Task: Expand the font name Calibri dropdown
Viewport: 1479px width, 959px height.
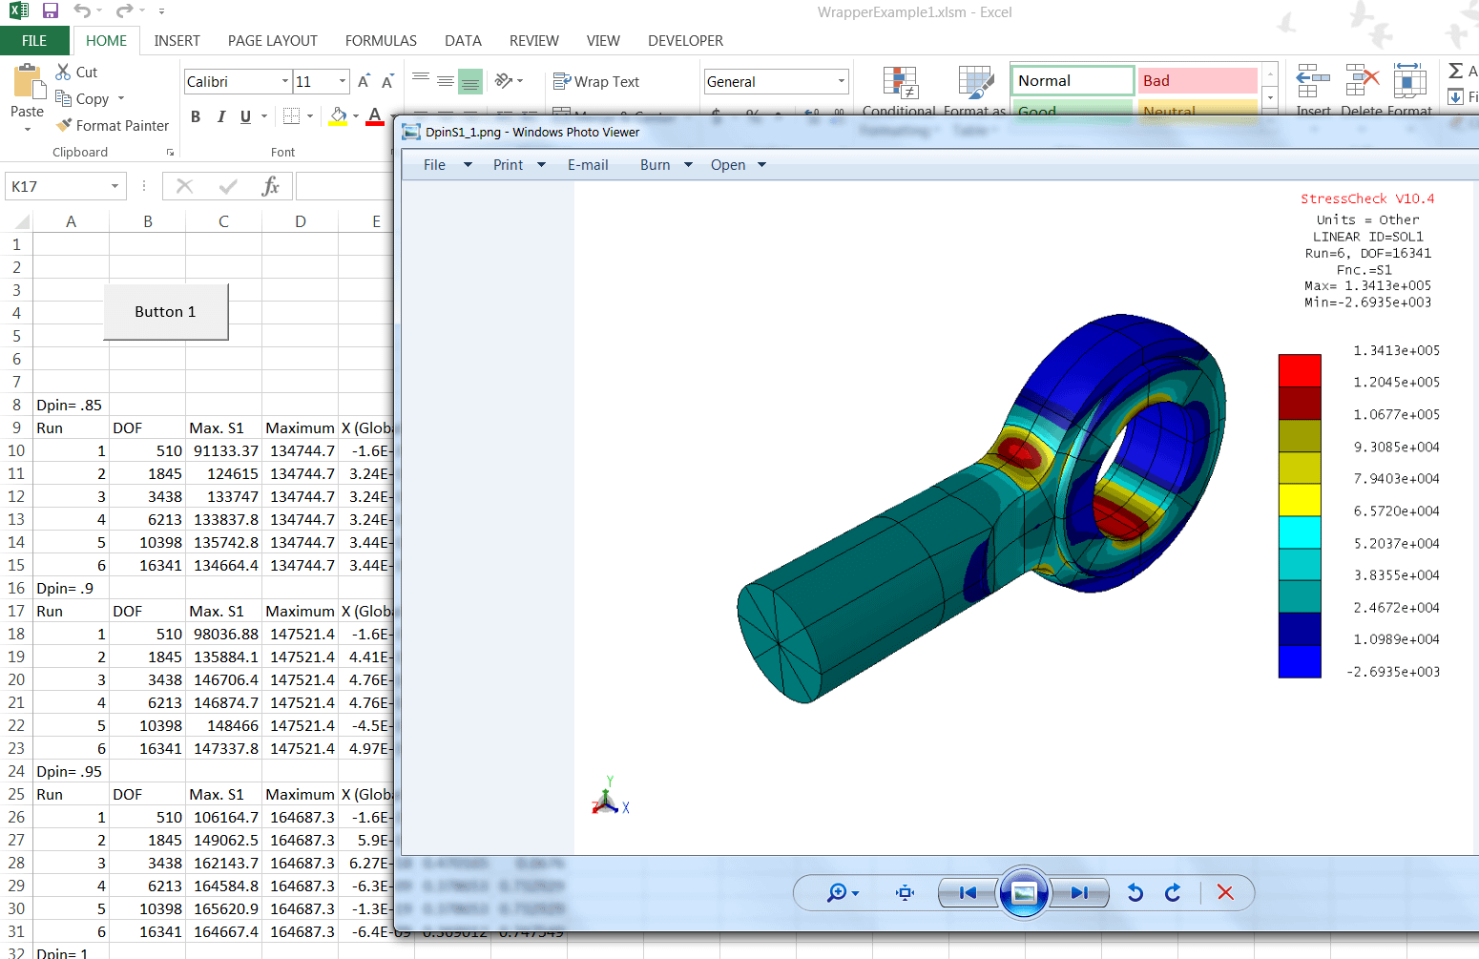Action: click(284, 82)
